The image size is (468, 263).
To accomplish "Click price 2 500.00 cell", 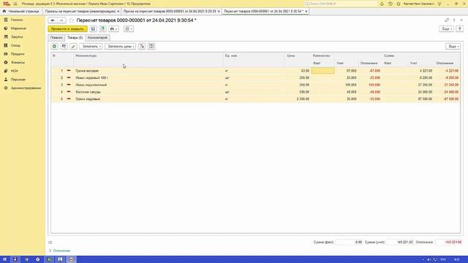I will tap(298, 99).
